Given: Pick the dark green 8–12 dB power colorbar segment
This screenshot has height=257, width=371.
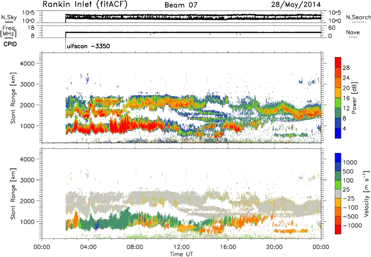Looking at the screenshot, I should (338, 113).
